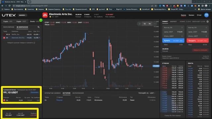The image size is (212, 119).
Task: Open the Исполнения executions tab
Action: coord(78,93)
